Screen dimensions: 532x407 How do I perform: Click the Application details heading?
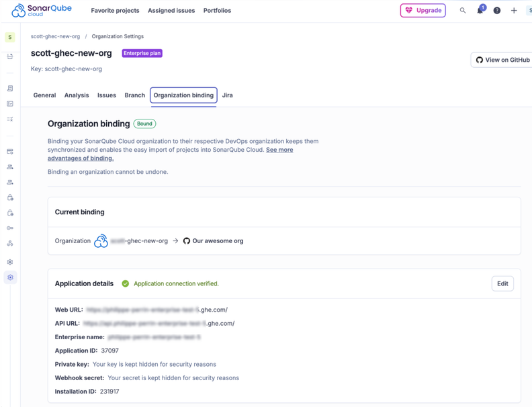(x=84, y=283)
